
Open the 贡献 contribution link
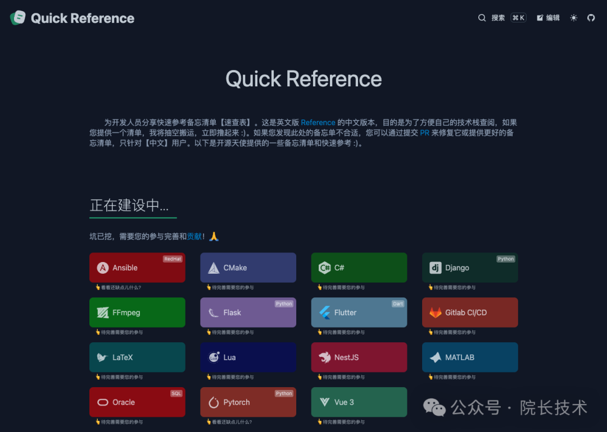coord(194,237)
